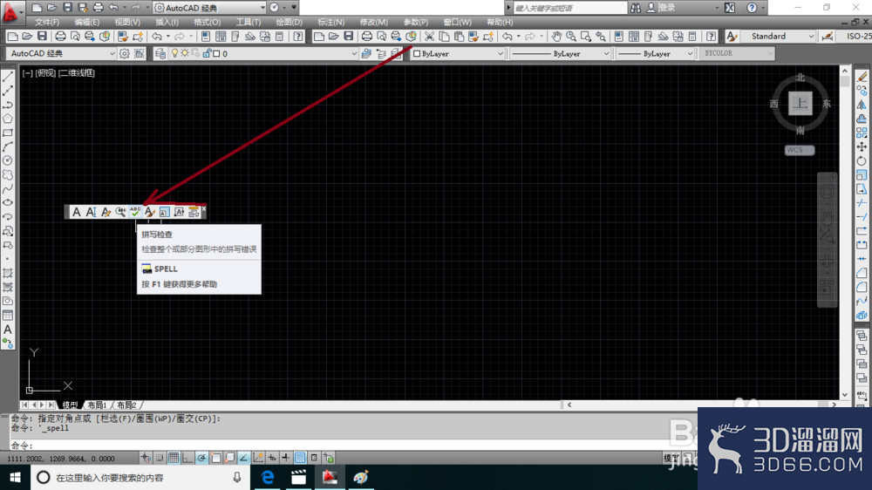Open the ByLayer lineweight dropdown
The image size is (872, 490).
pos(690,54)
